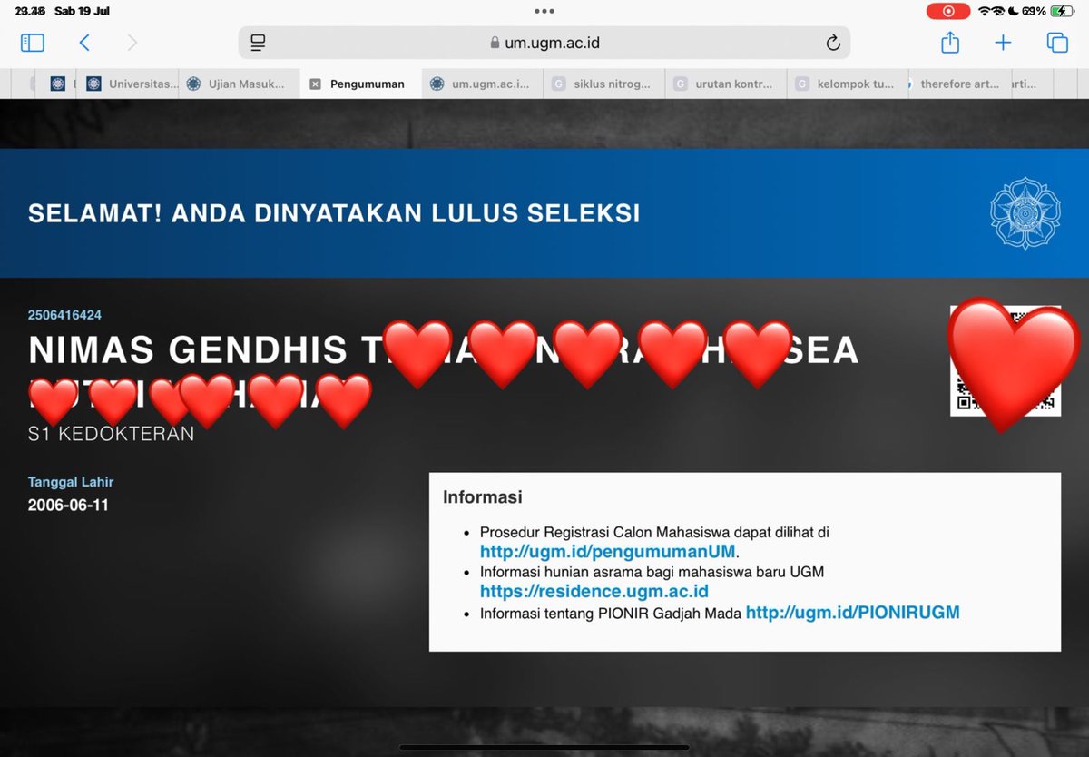Switch to the um.ugm.ac.i... tab

pos(482,84)
